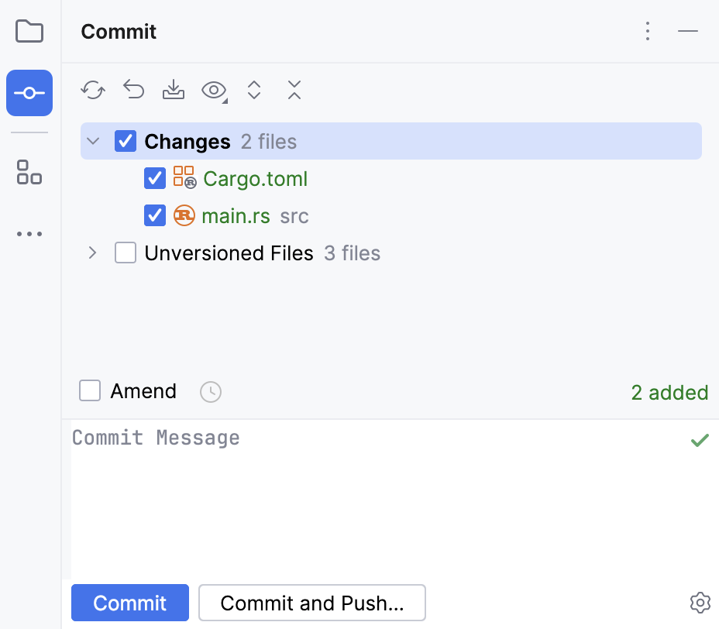Open the Structure tool window
The height and width of the screenshot is (629, 719).
coord(29,172)
